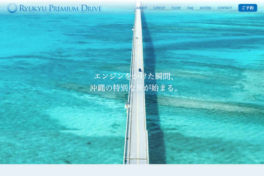Click the blue car on the bridge
Image resolution: width=264 pixels, height=176 pixels.
140,70
